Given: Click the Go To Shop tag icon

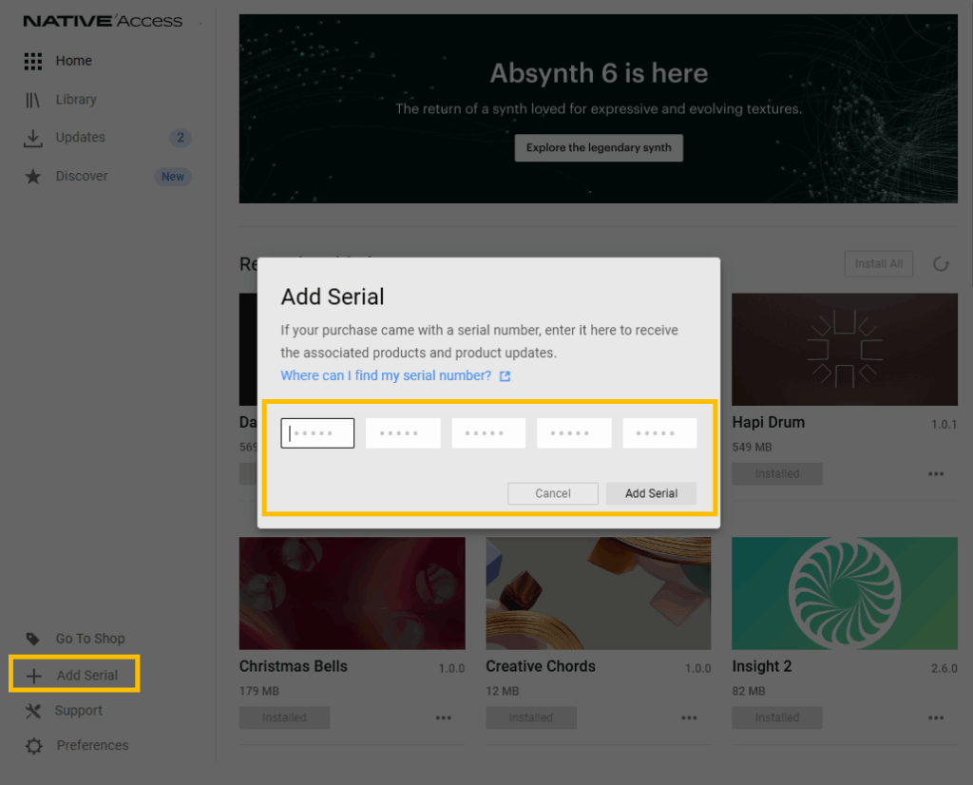Looking at the screenshot, I should tap(33, 639).
